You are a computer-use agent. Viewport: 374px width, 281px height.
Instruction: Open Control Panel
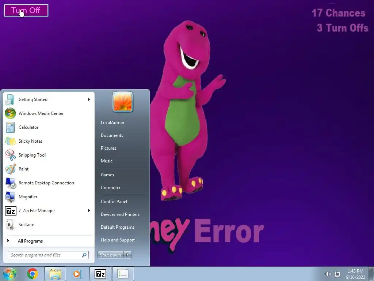[x=114, y=202]
